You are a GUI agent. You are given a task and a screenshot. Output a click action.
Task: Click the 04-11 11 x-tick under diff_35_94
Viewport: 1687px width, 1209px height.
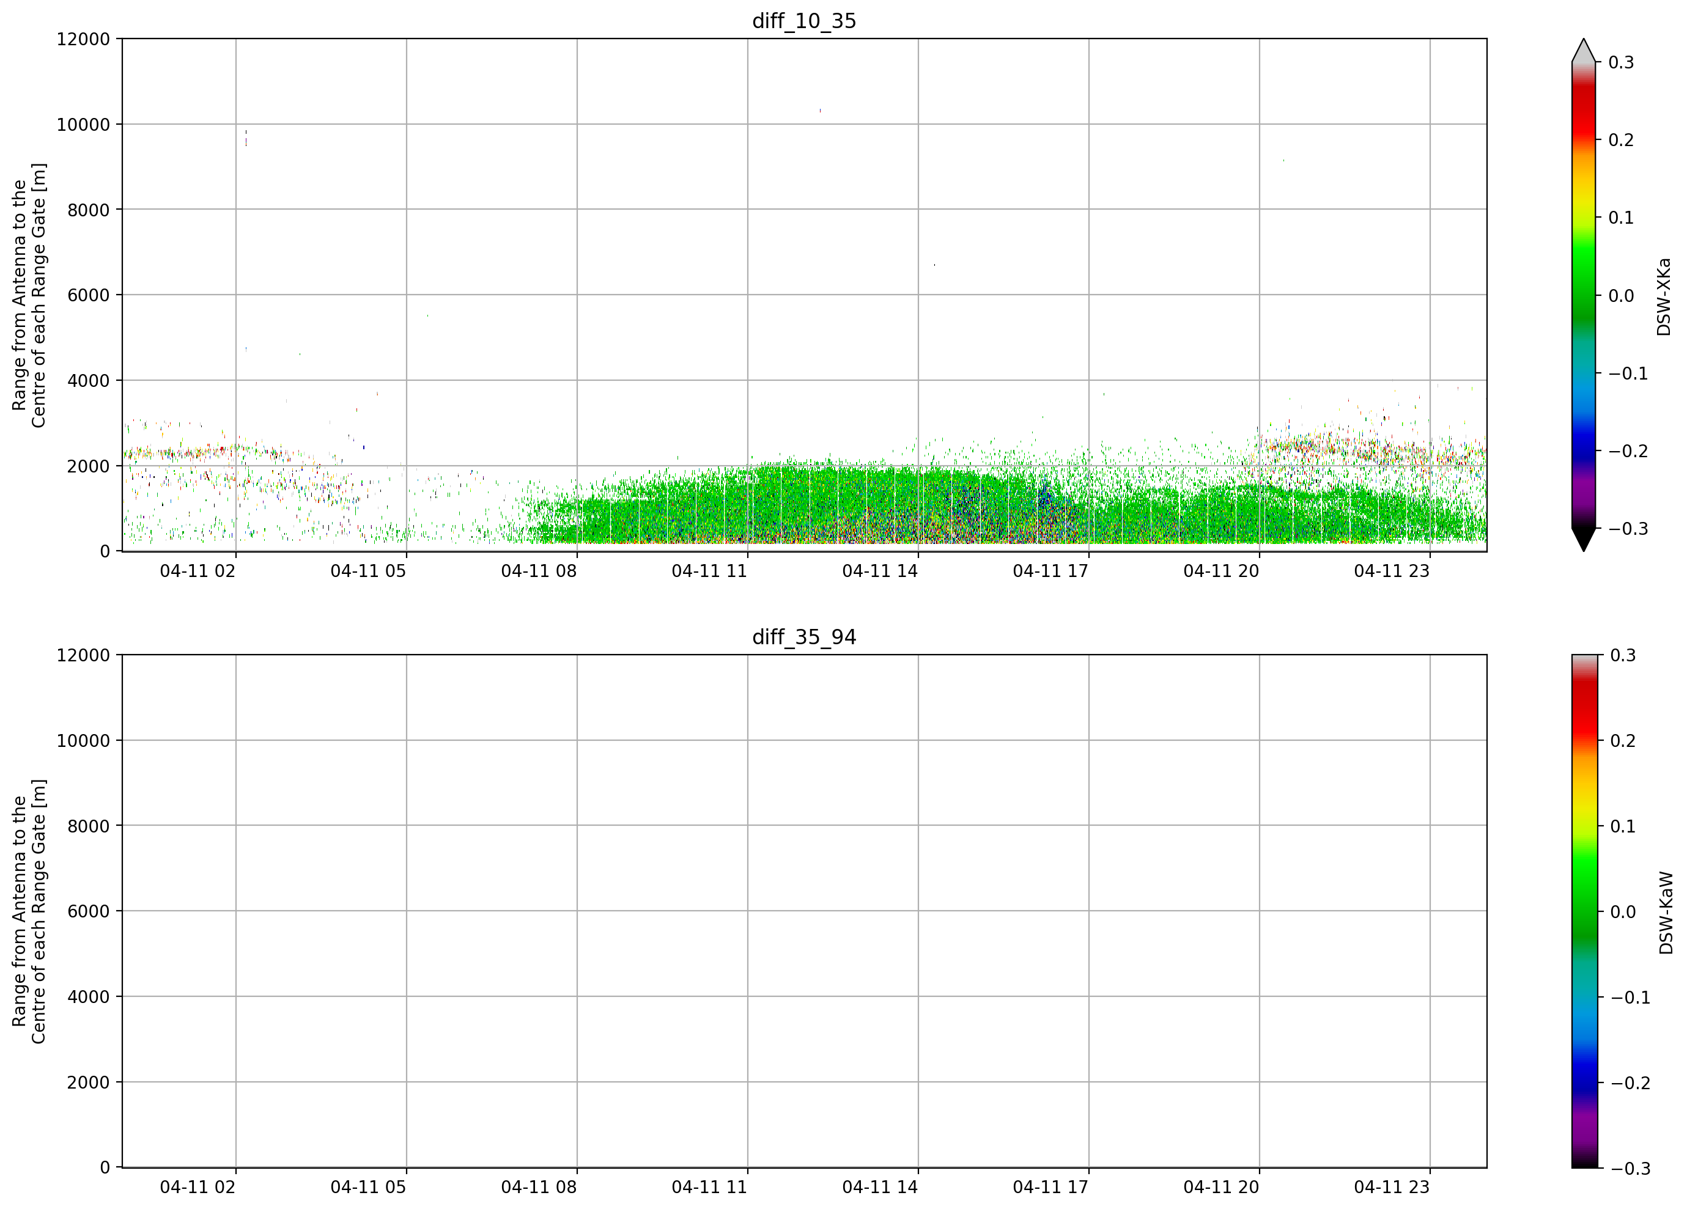click(x=710, y=1188)
